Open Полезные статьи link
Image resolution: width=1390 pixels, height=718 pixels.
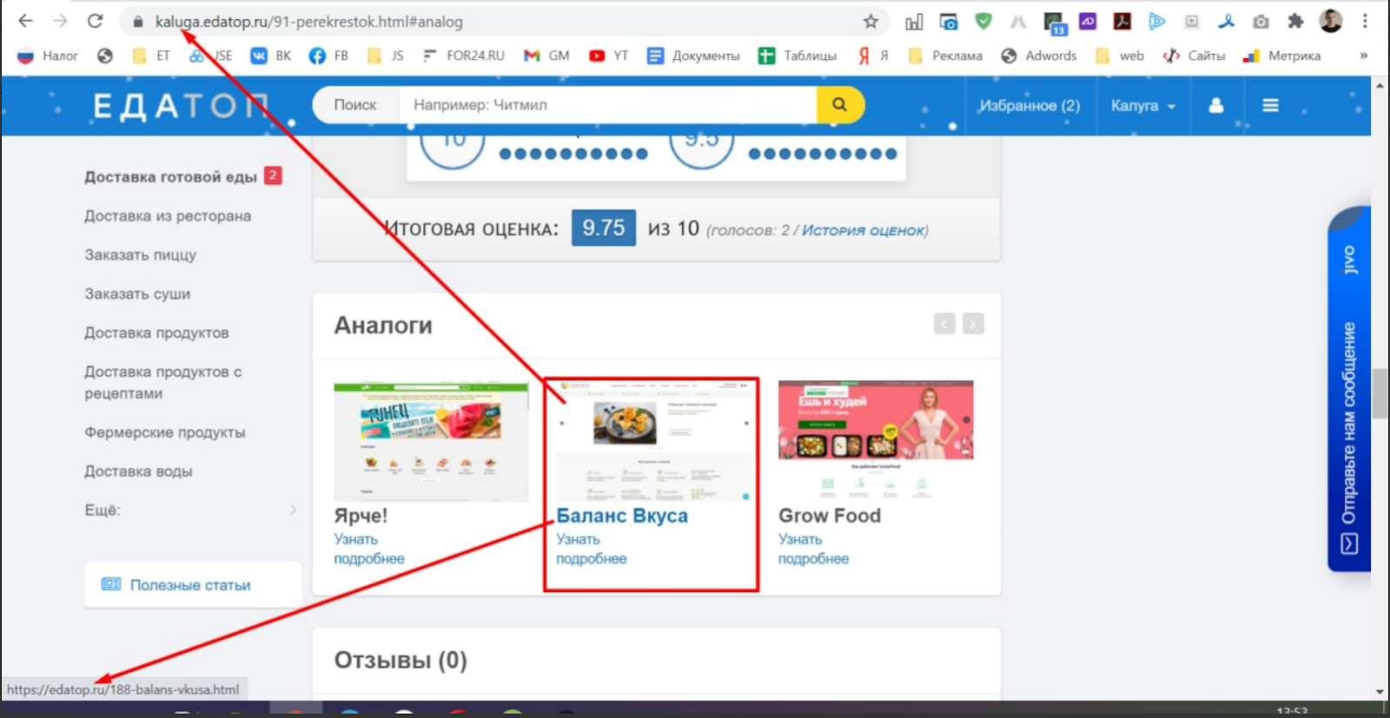pyautogui.click(x=190, y=585)
